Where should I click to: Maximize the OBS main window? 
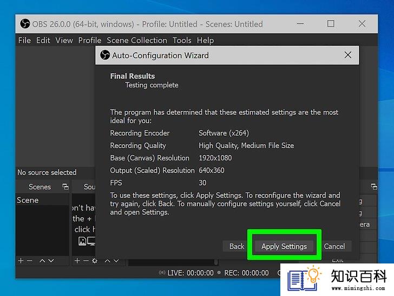[331, 24]
